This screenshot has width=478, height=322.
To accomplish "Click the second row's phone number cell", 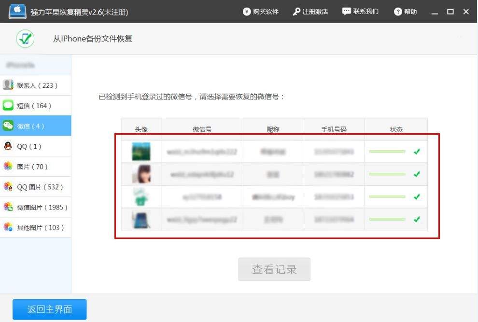I will click(x=334, y=174).
